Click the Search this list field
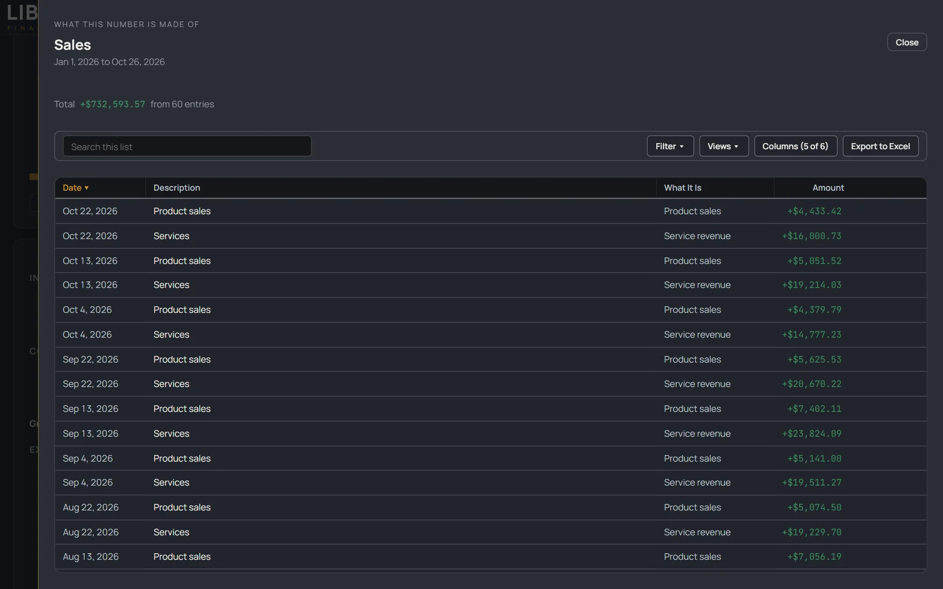The height and width of the screenshot is (589, 943). 187,146
